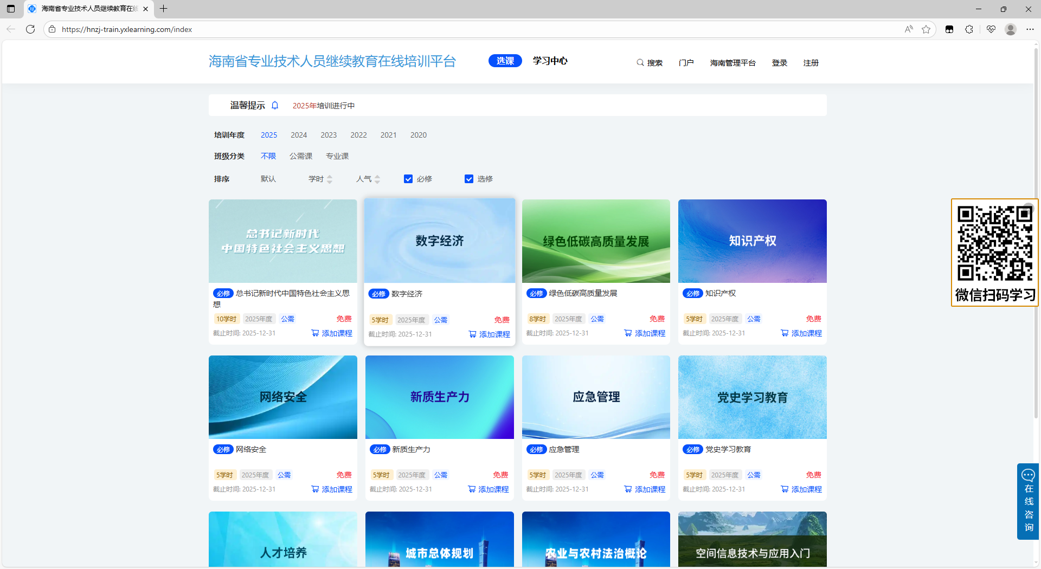Open browser essentials heart icon
This screenshot has height=569, width=1041.
(x=991, y=29)
